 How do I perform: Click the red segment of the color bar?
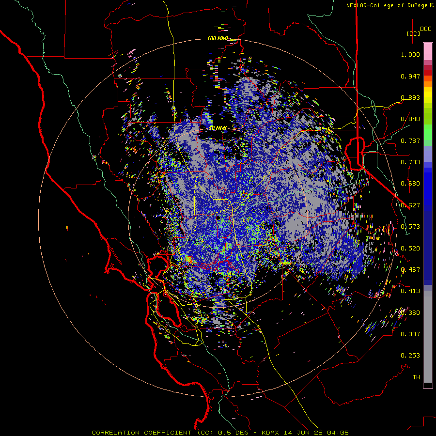(x=428, y=73)
